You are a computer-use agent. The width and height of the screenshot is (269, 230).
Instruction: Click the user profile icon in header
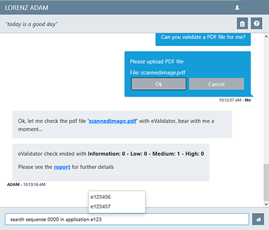pos(237,7)
